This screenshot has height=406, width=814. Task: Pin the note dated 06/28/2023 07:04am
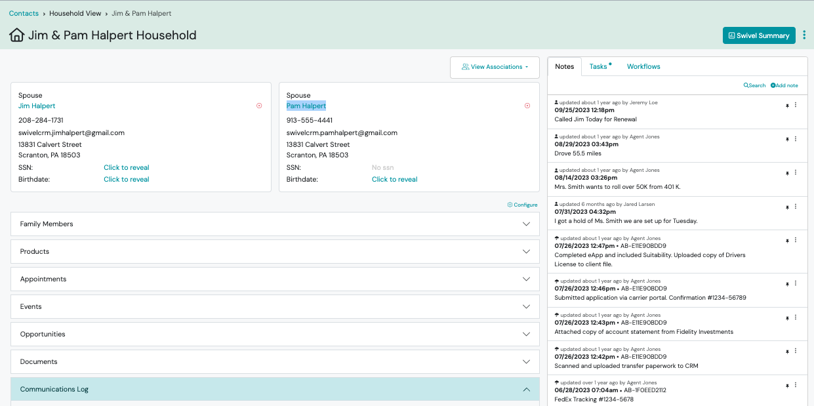787,386
